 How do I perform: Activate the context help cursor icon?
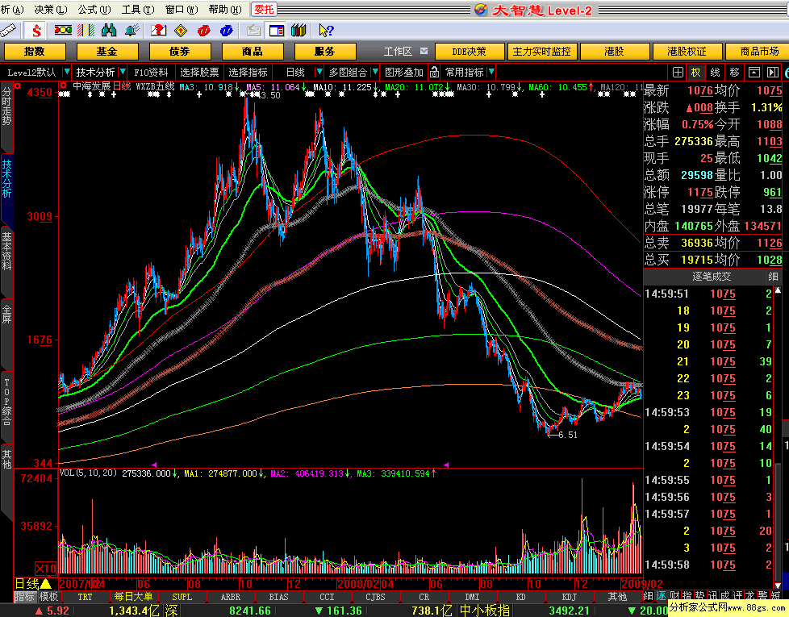[326, 31]
